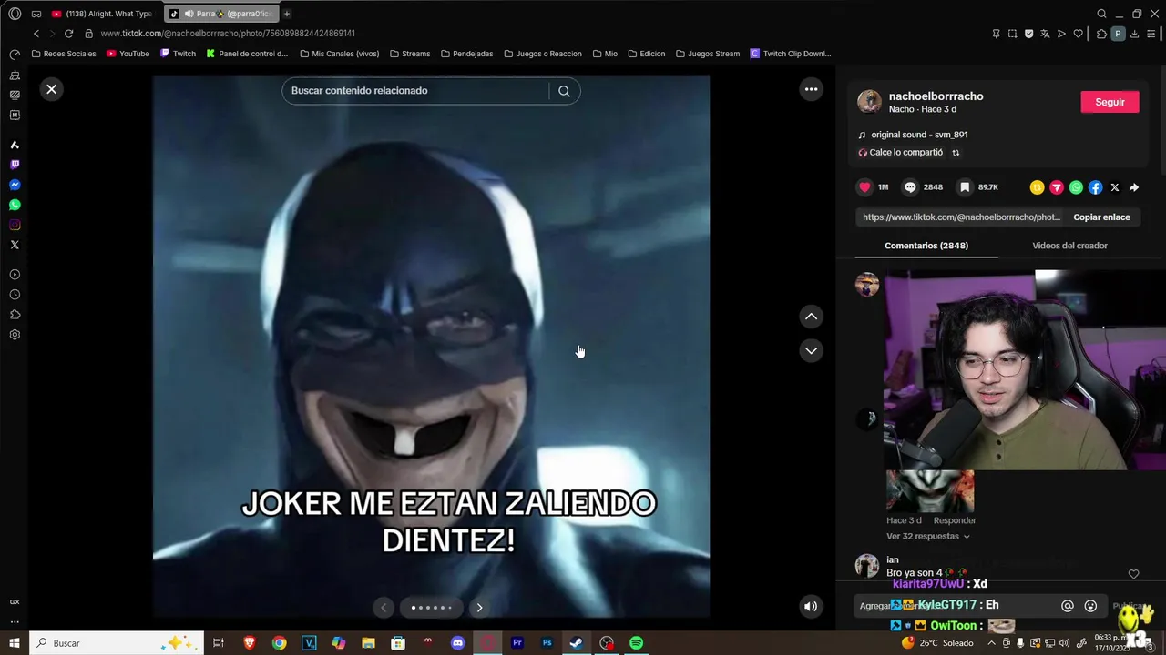Share the post to Facebook

(1095, 187)
